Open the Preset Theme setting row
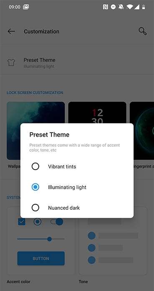Image resolution: width=154 pixels, height=291 pixels. [77, 63]
